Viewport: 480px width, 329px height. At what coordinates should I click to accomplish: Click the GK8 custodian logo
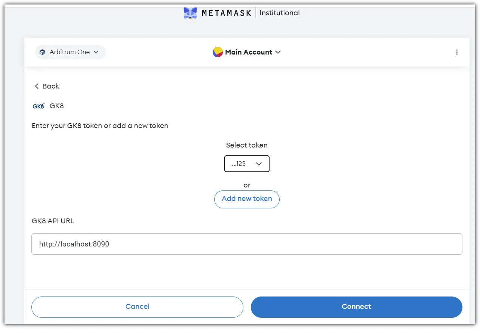39,106
